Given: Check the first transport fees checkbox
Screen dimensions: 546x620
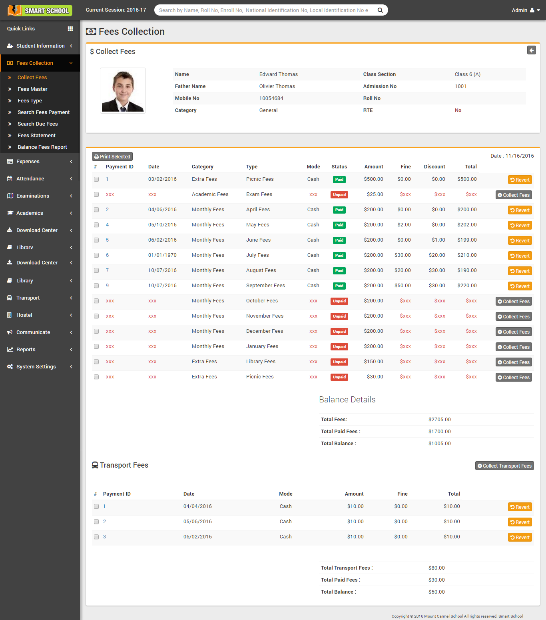Looking at the screenshot, I should click(x=96, y=506).
